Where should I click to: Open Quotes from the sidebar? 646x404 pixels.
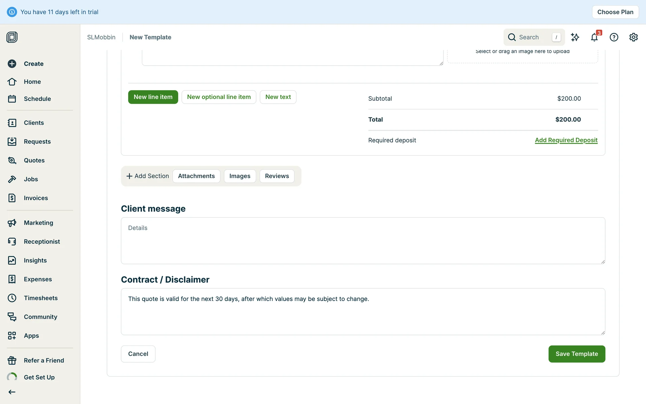pyautogui.click(x=34, y=160)
